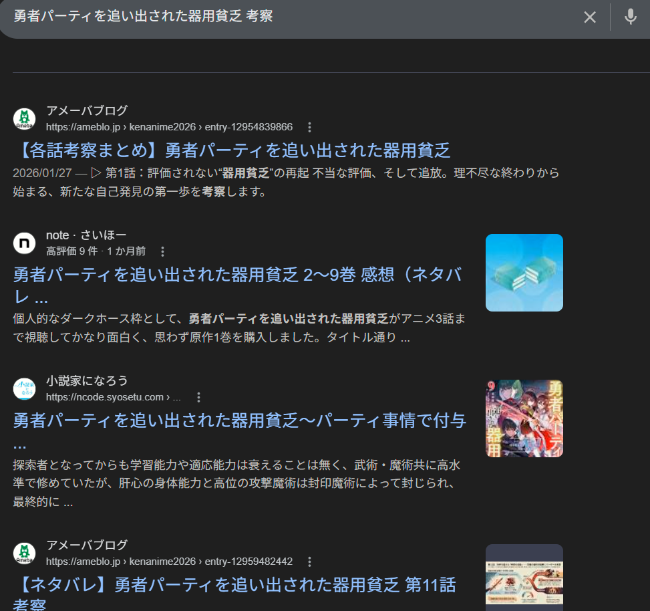Click the manga cover thumbnail beside the syosetu result
This screenshot has width=650, height=611.
pyautogui.click(x=524, y=418)
